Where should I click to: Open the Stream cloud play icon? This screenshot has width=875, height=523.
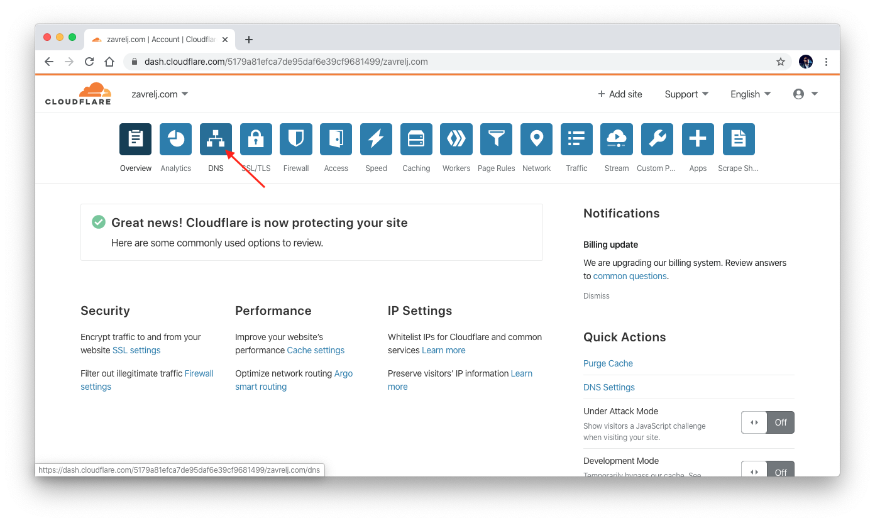[617, 139]
